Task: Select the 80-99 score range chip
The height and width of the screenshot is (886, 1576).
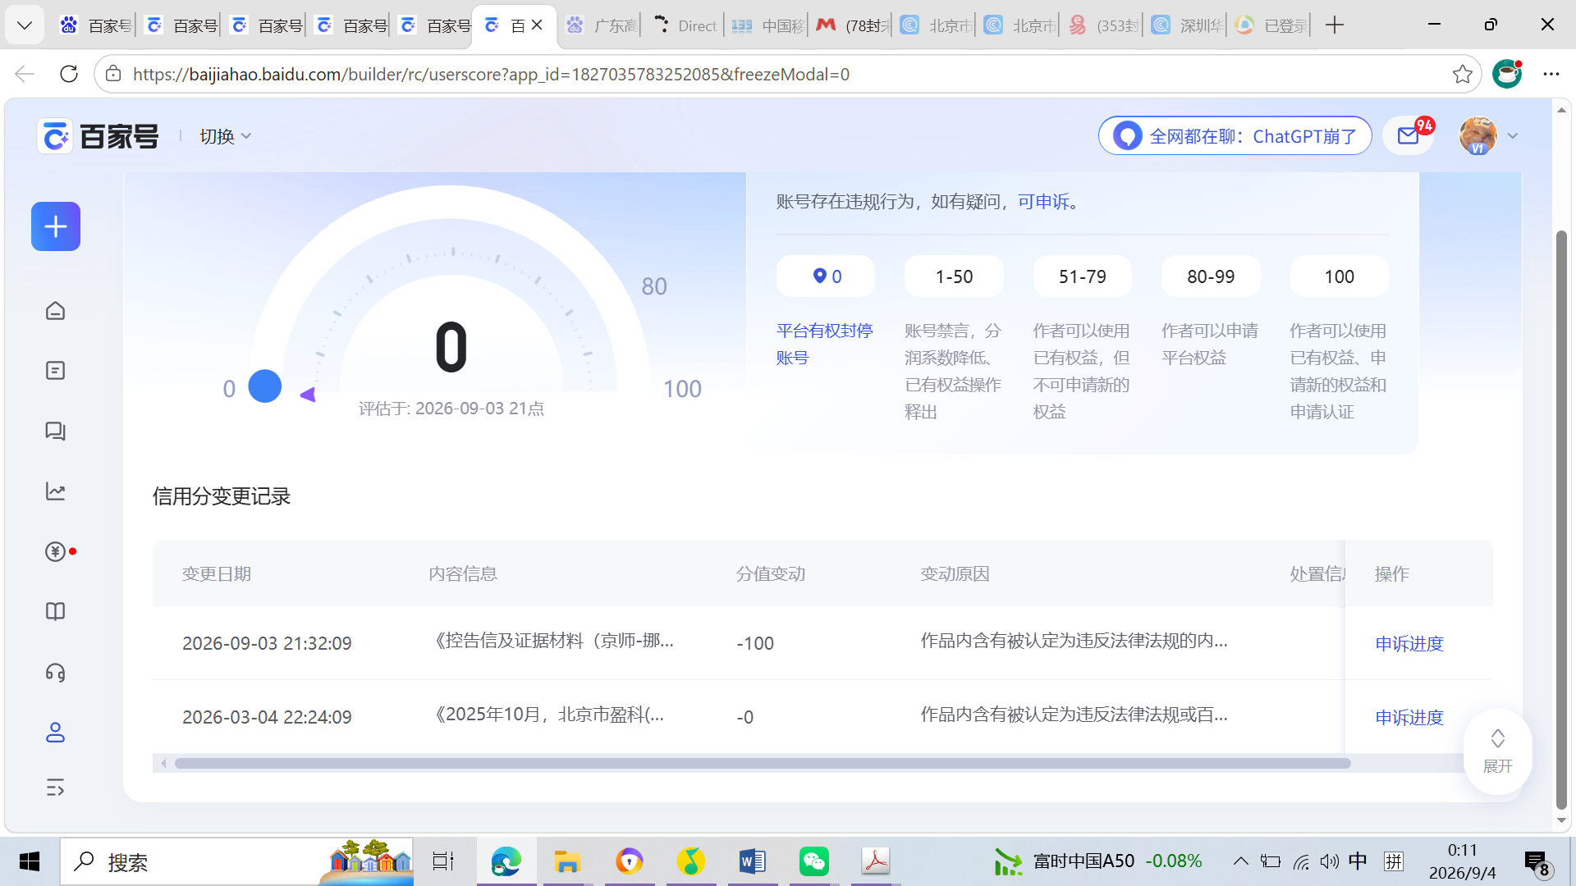Action: coord(1210,276)
